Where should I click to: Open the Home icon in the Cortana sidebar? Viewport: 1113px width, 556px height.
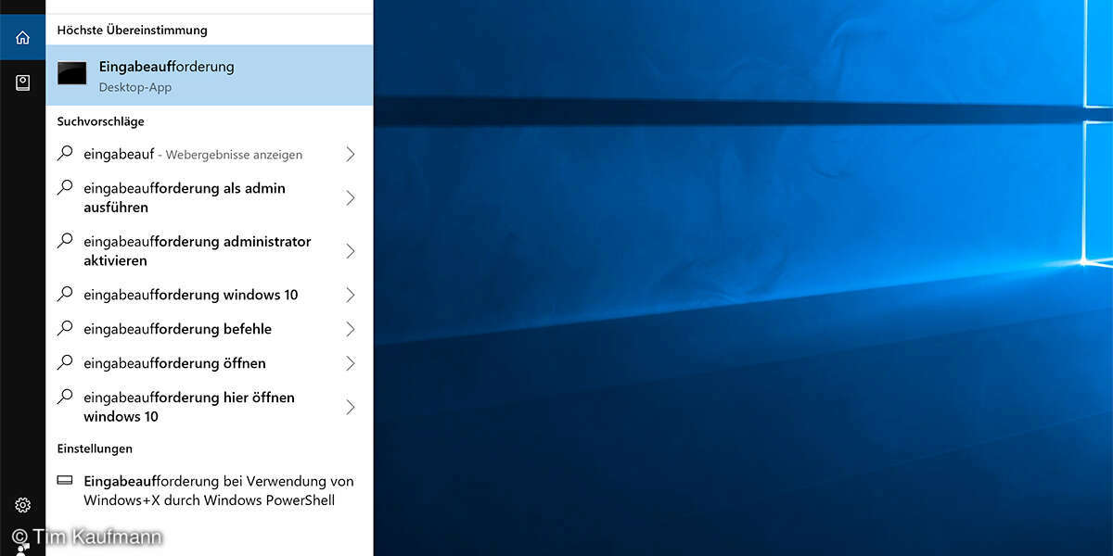[x=22, y=37]
